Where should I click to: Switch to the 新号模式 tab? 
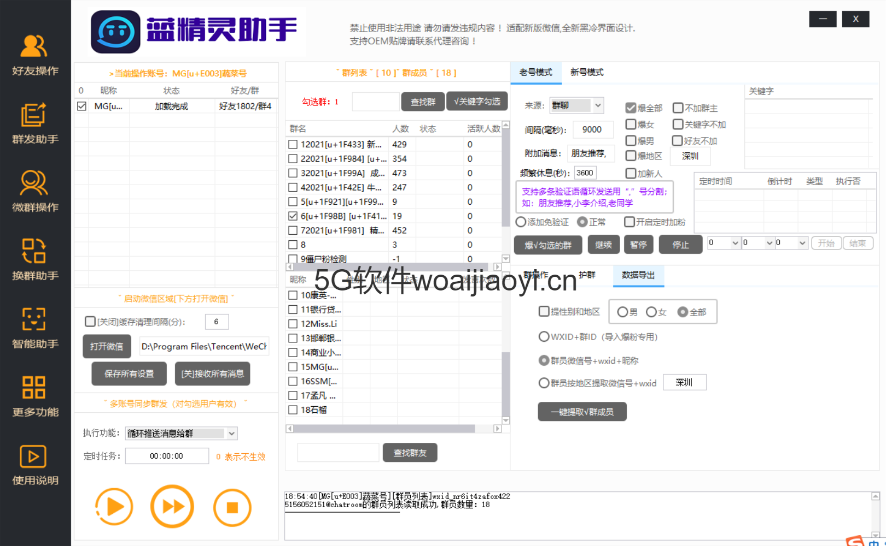tap(587, 73)
